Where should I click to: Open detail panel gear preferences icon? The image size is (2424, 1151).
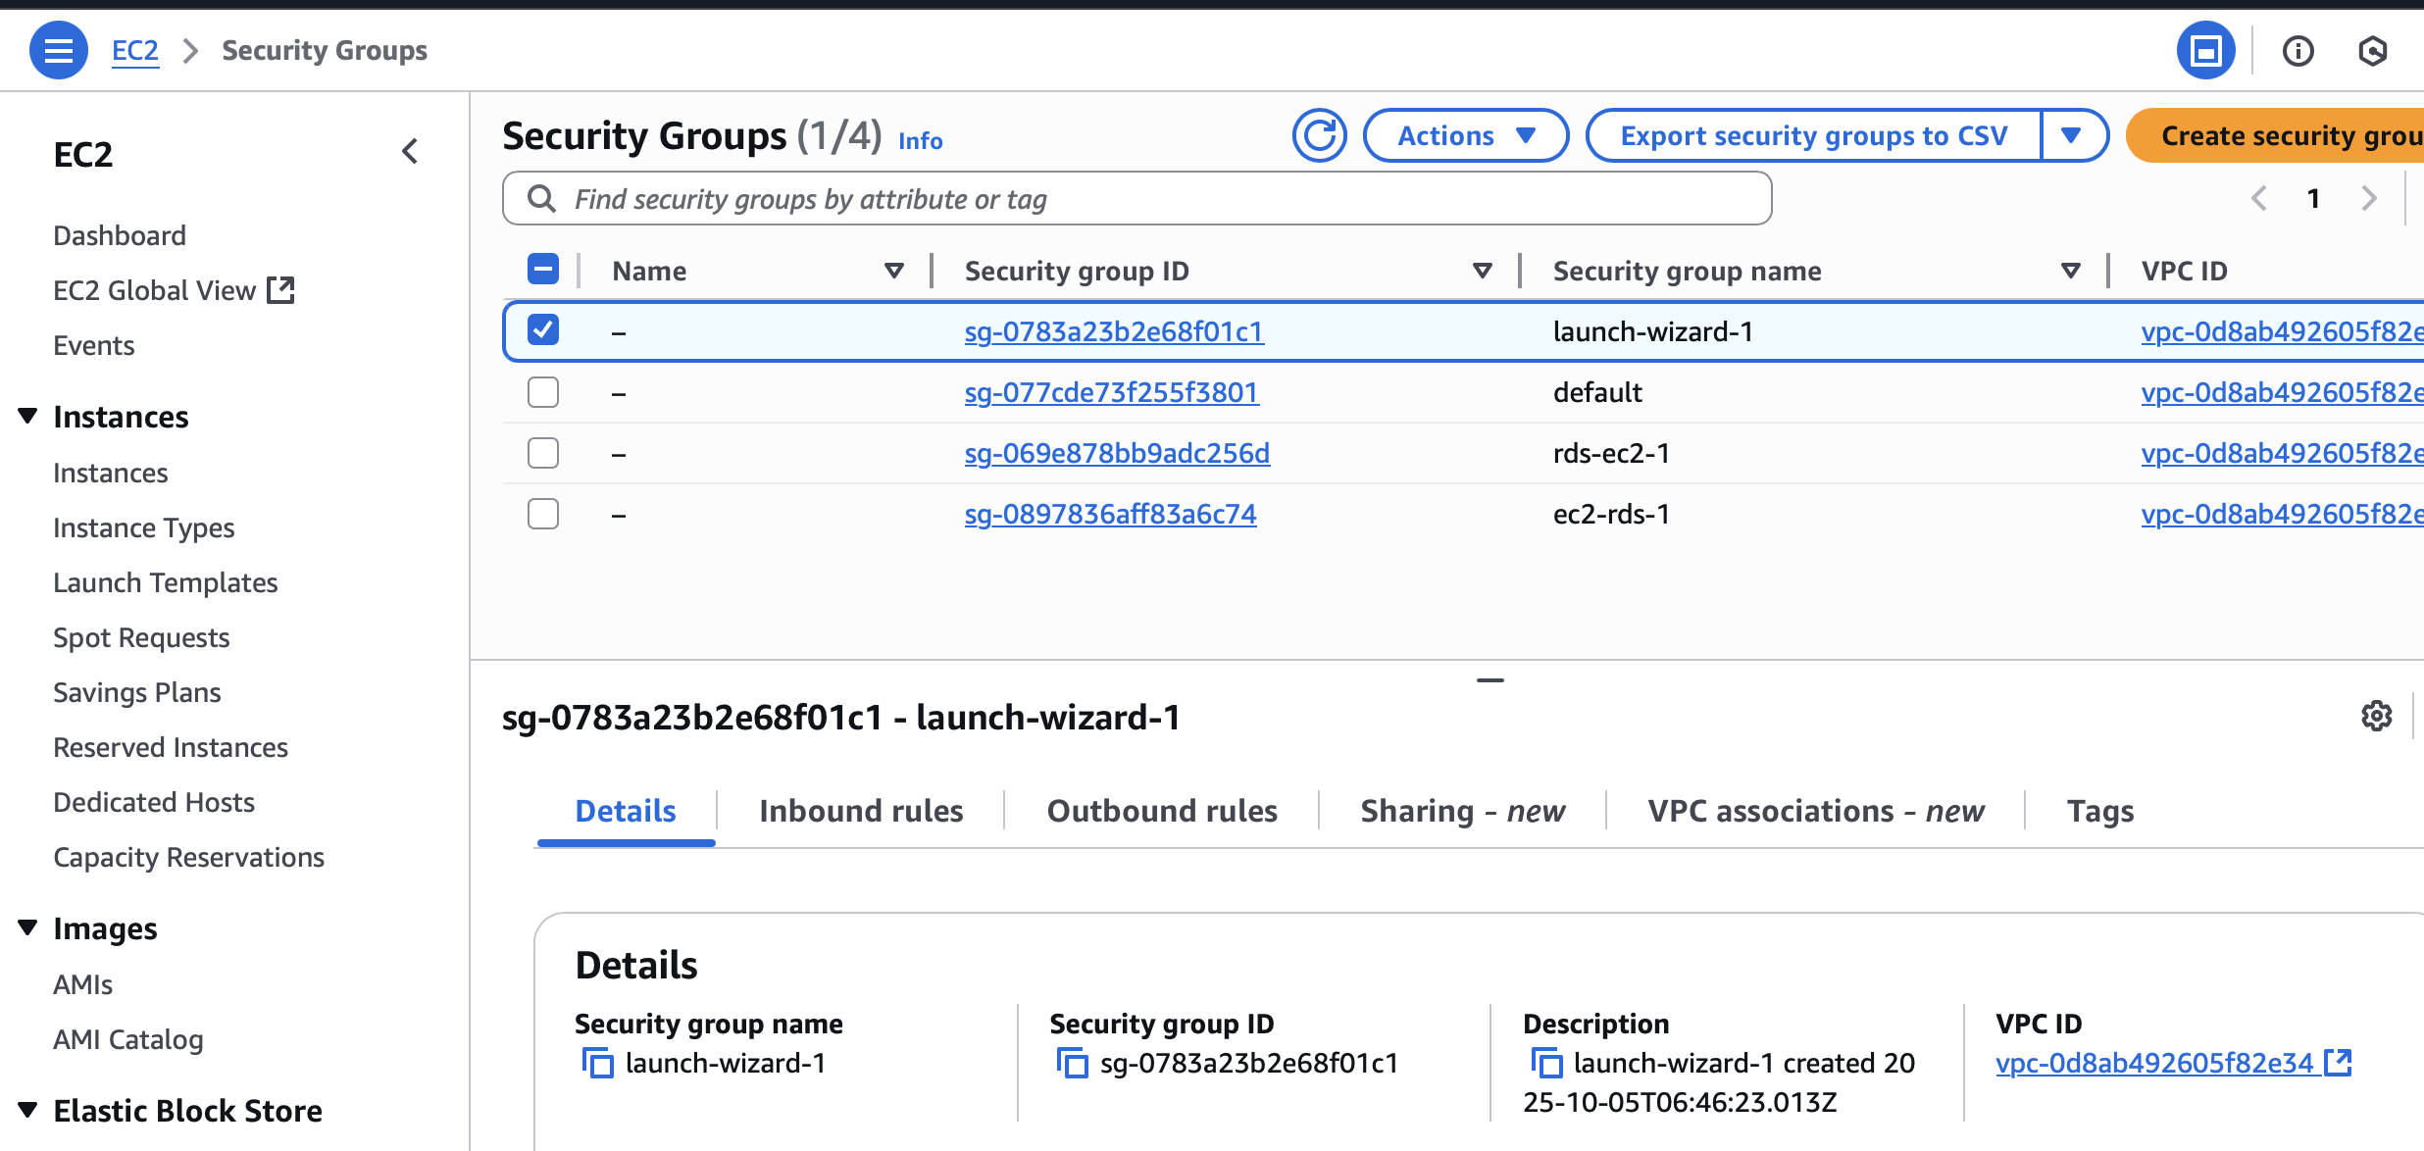click(x=2376, y=716)
